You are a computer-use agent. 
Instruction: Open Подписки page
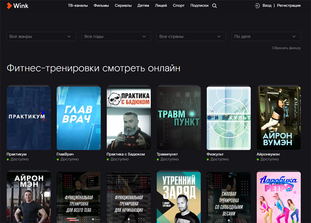199,6
